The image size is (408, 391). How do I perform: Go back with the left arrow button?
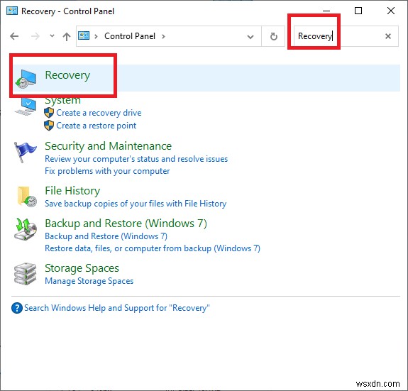tap(14, 36)
